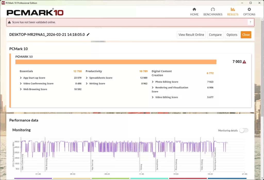264x180 pixels.
Task: Enable the Monitoring details toggle
Action: tap(243, 130)
